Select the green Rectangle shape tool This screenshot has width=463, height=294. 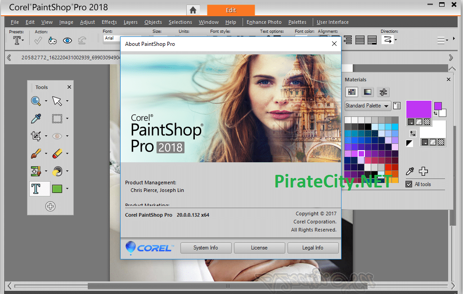coord(57,189)
